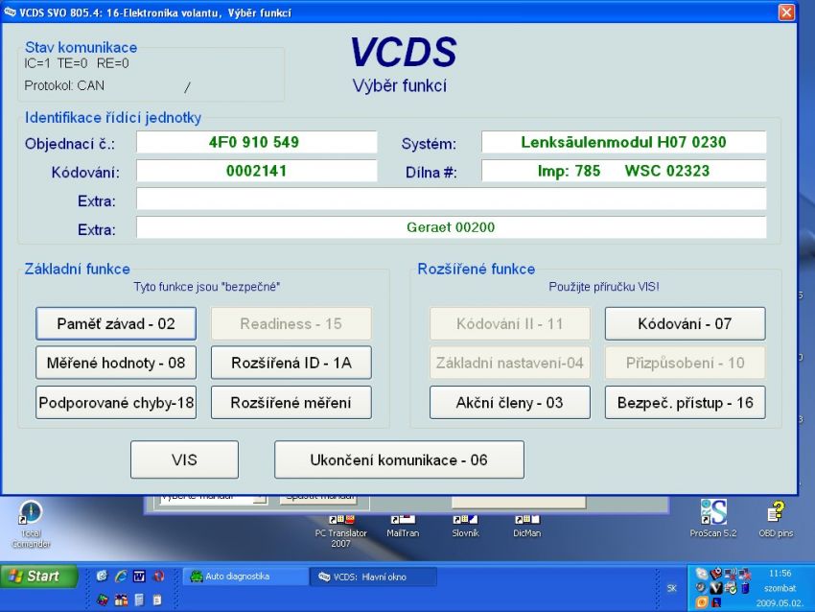Screen dimensions: 815x612
Task: Click Internet Explorer quick launch icon
Action: point(121,577)
